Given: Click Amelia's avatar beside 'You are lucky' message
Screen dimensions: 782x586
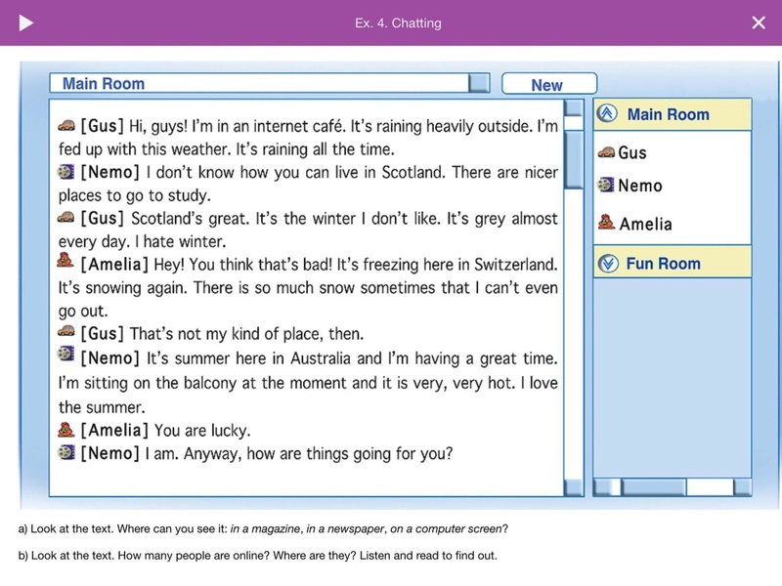Looking at the screenshot, I should pyautogui.click(x=66, y=430).
